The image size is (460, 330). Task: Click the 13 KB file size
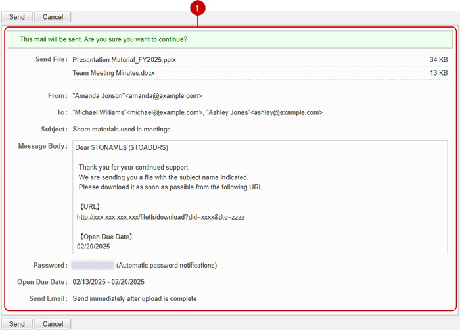point(438,73)
